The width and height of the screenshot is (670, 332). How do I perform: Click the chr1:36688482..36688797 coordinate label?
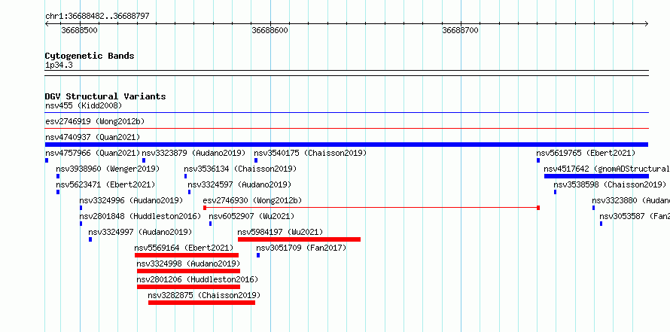(97, 17)
